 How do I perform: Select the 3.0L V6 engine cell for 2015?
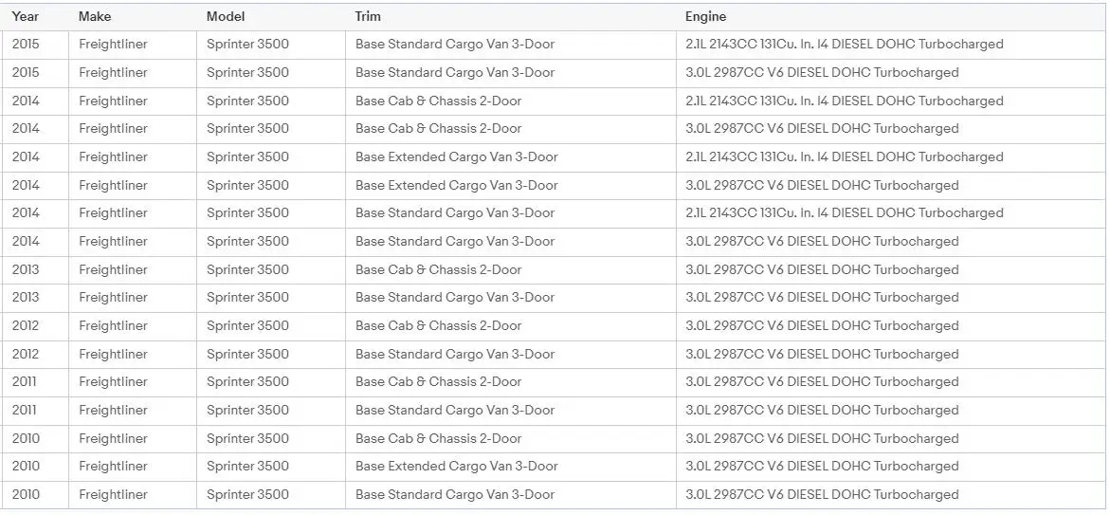pos(822,73)
